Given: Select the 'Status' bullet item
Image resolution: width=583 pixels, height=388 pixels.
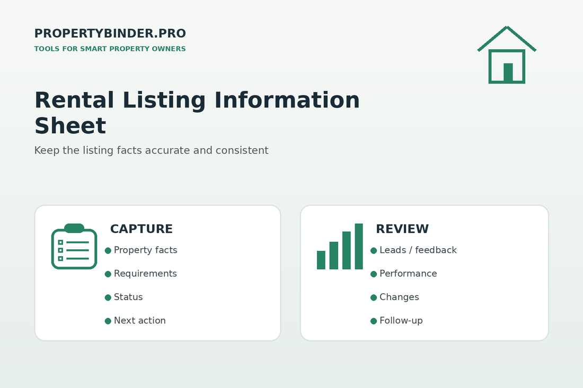Looking at the screenshot, I should [124, 297].
